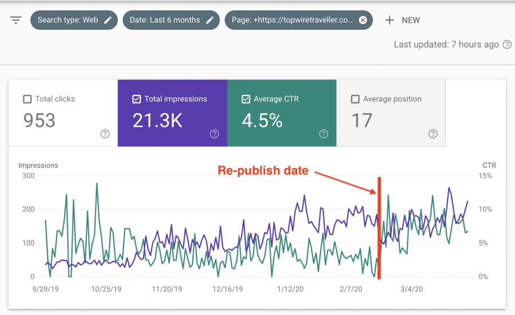Edit the Search type: Web filter pencil

tap(108, 20)
